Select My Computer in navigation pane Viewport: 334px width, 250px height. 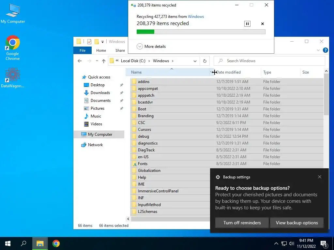tap(99, 134)
